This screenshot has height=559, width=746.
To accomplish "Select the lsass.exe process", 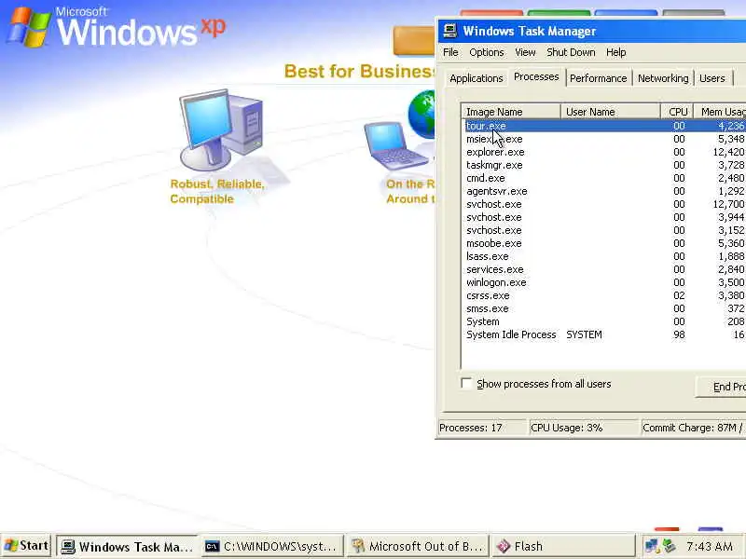I will [x=605, y=256].
